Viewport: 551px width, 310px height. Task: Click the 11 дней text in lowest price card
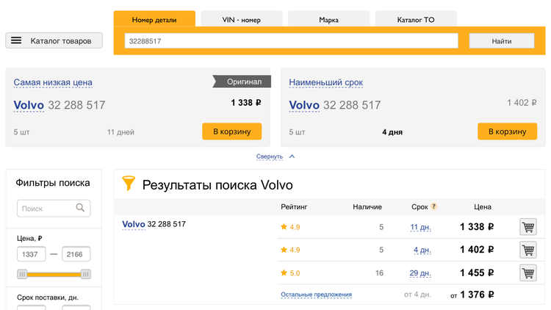[x=120, y=132]
